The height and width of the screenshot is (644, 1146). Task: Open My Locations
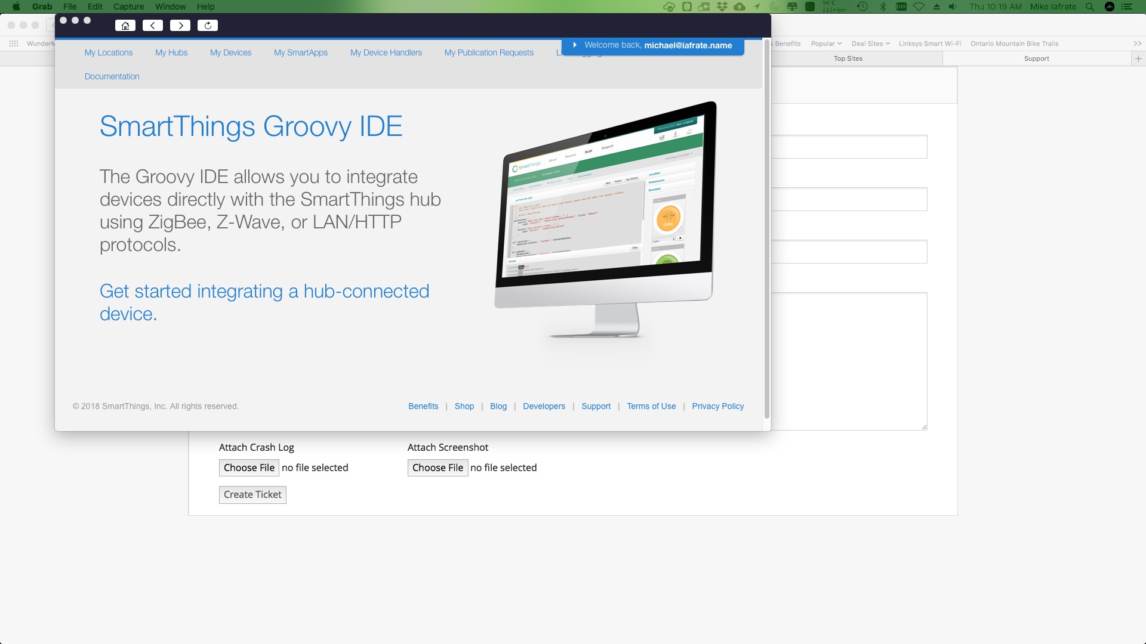pyautogui.click(x=109, y=52)
